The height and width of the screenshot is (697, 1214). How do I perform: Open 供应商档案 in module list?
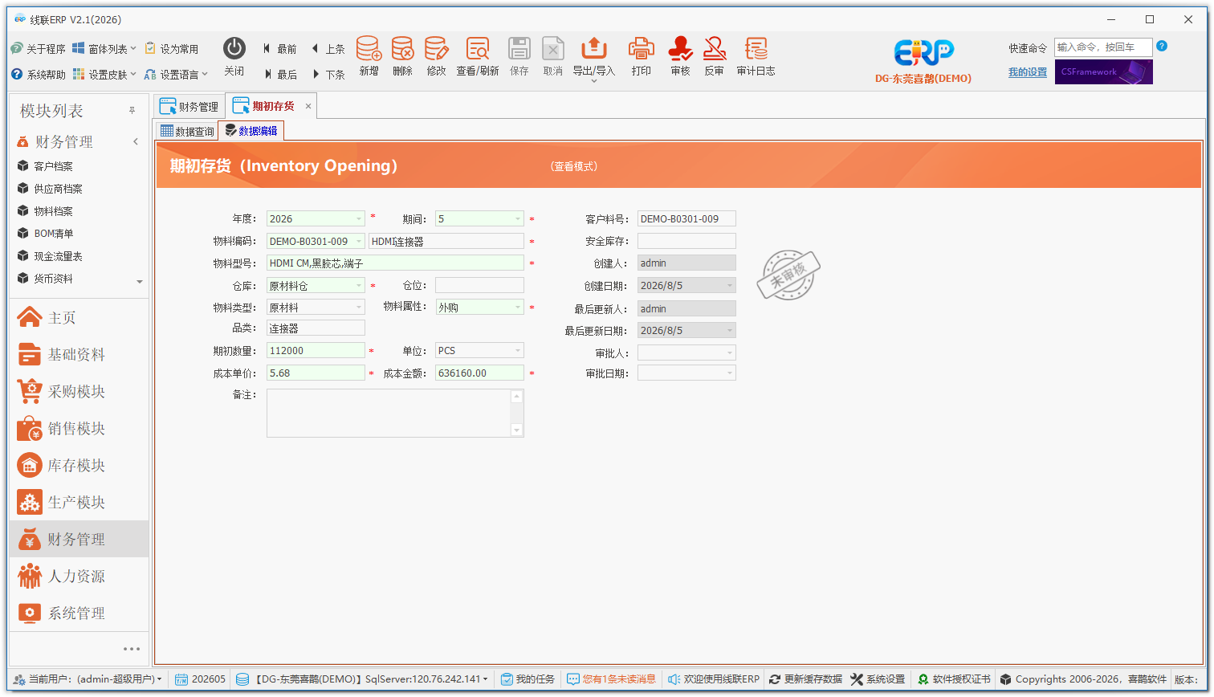pos(58,189)
